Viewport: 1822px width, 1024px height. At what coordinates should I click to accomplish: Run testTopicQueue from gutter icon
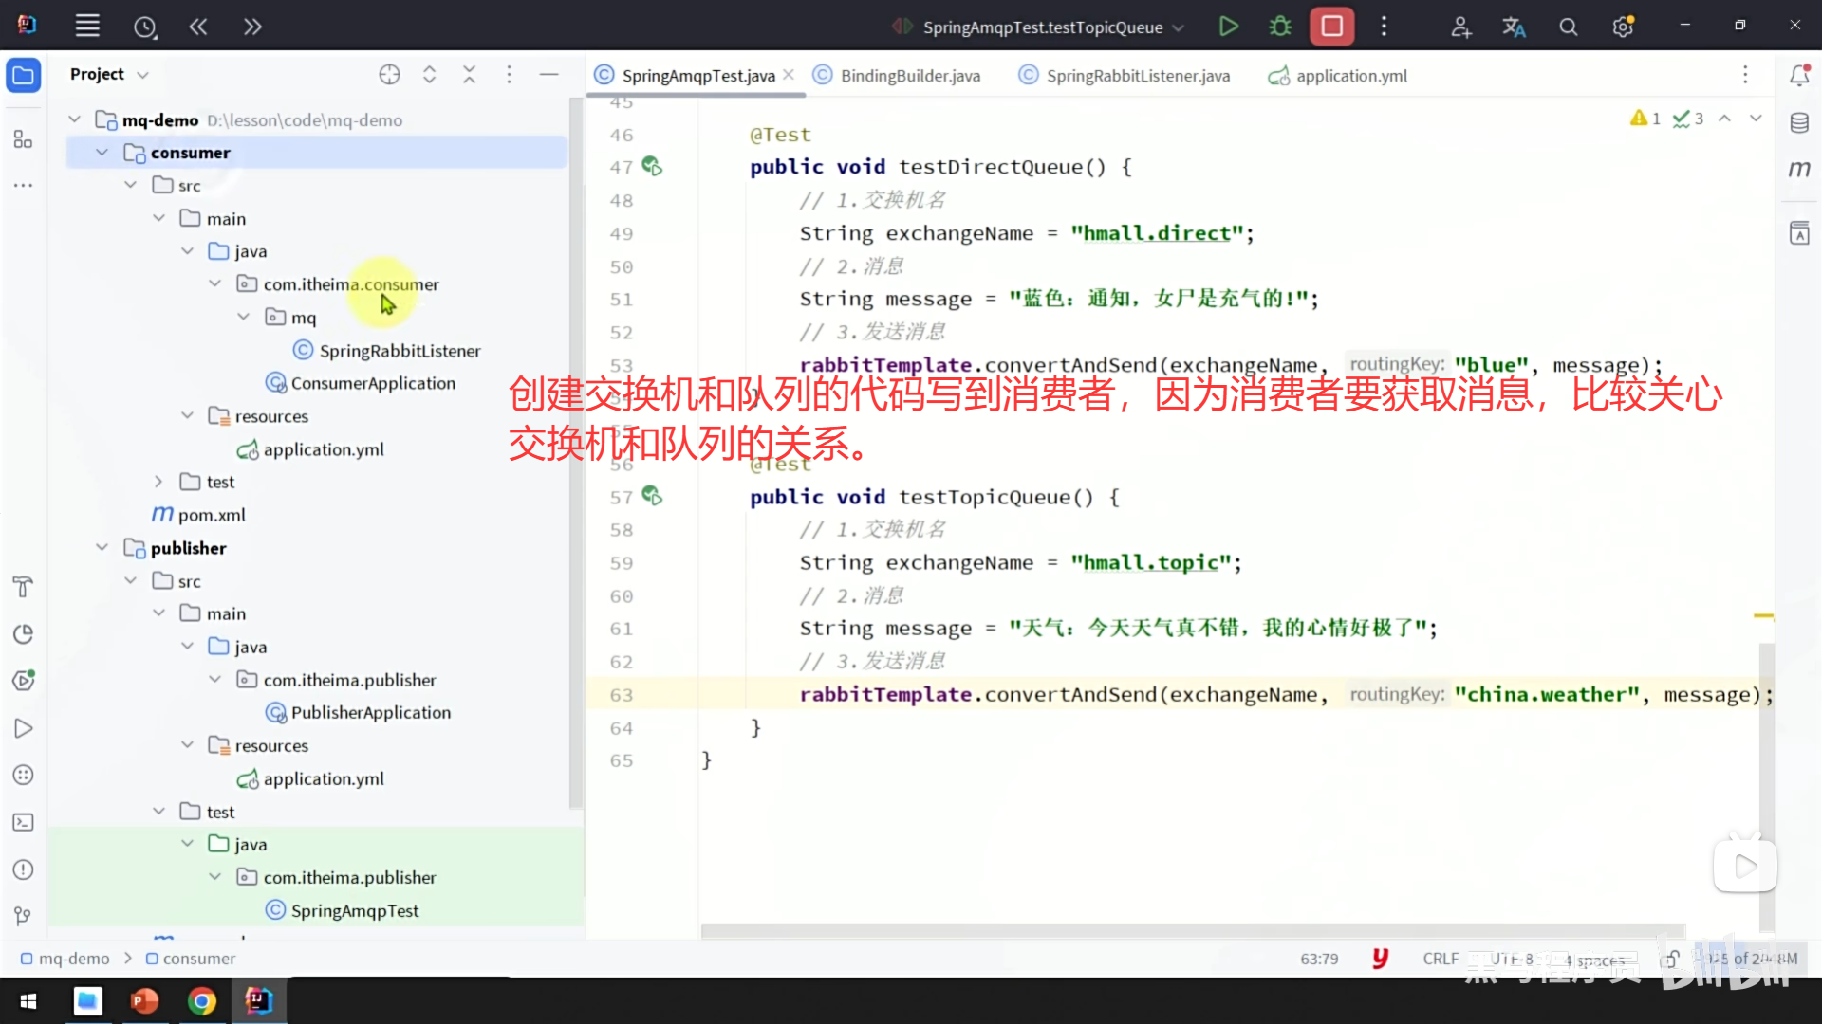[x=652, y=496]
